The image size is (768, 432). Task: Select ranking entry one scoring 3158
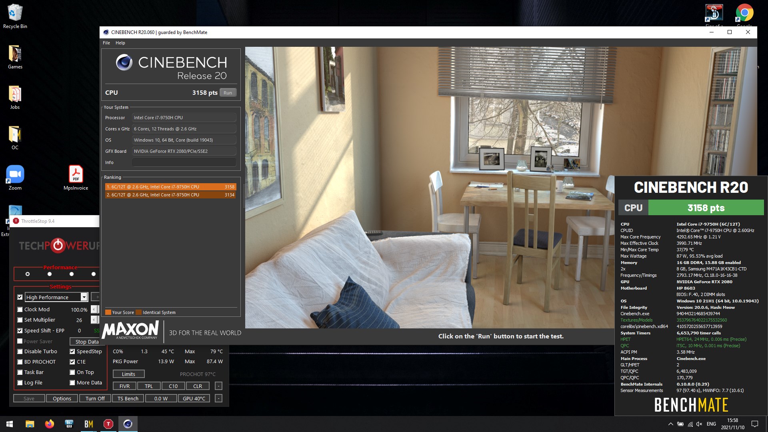click(171, 187)
